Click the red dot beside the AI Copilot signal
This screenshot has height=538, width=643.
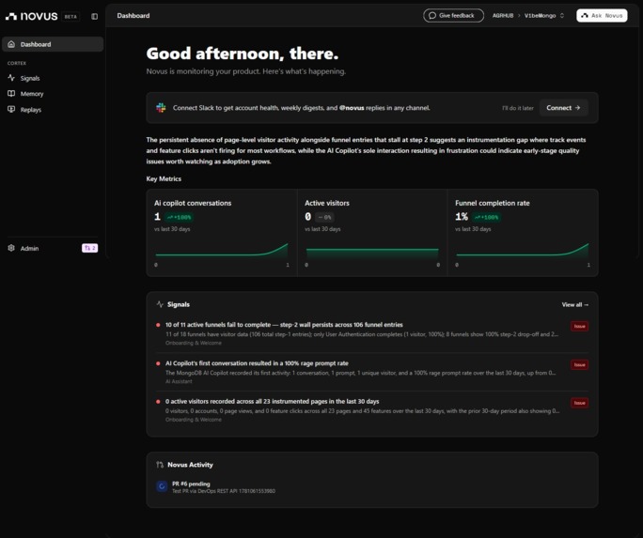(158, 363)
